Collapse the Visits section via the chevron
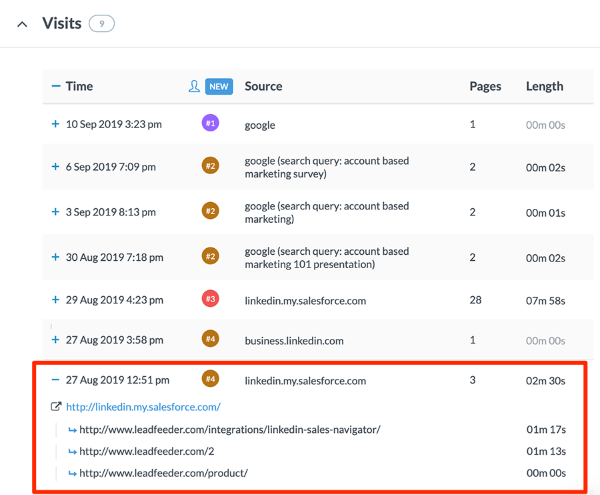Screen dimensions: 600x495 tap(22, 23)
